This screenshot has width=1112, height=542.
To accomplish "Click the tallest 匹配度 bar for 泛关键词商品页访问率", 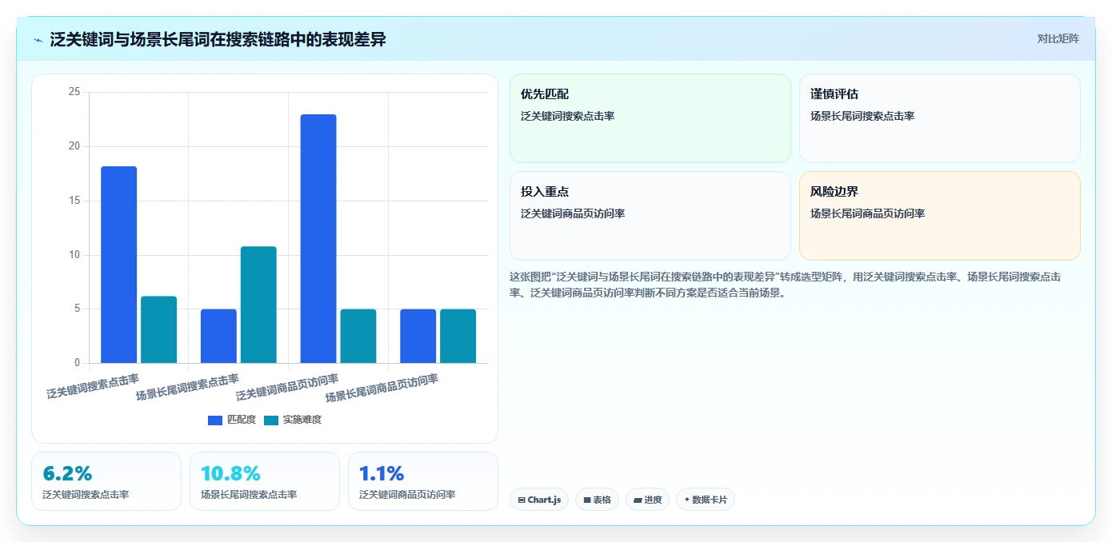I will click(318, 239).
